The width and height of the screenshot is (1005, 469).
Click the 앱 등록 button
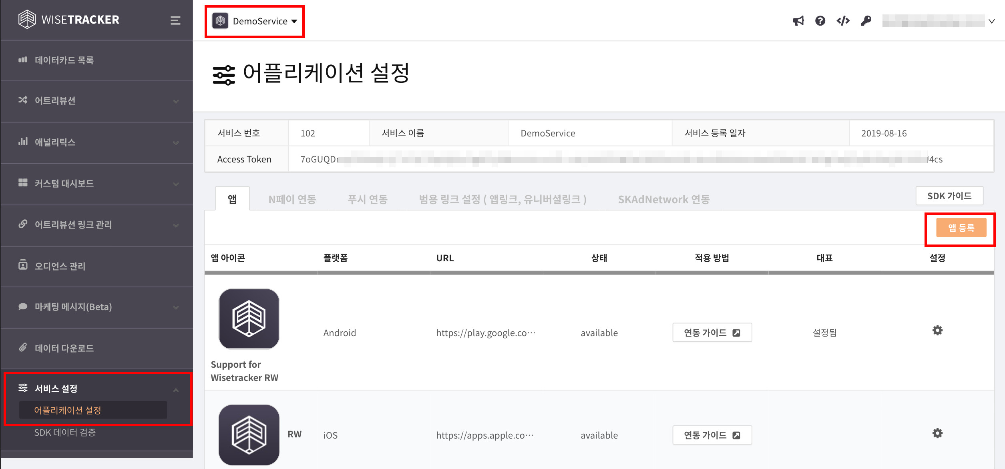point(961,228)
